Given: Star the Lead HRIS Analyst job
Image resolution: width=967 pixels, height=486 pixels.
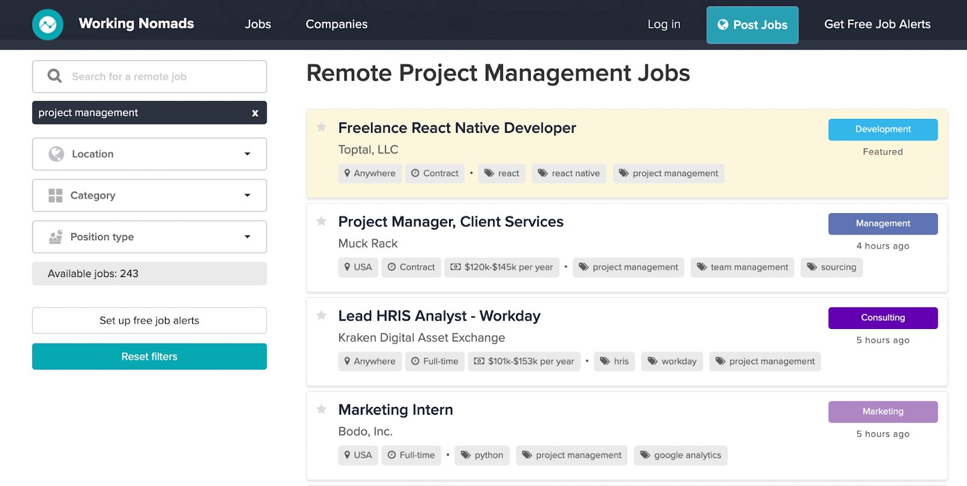Looking at the screenshot, I should click(322, 315).
